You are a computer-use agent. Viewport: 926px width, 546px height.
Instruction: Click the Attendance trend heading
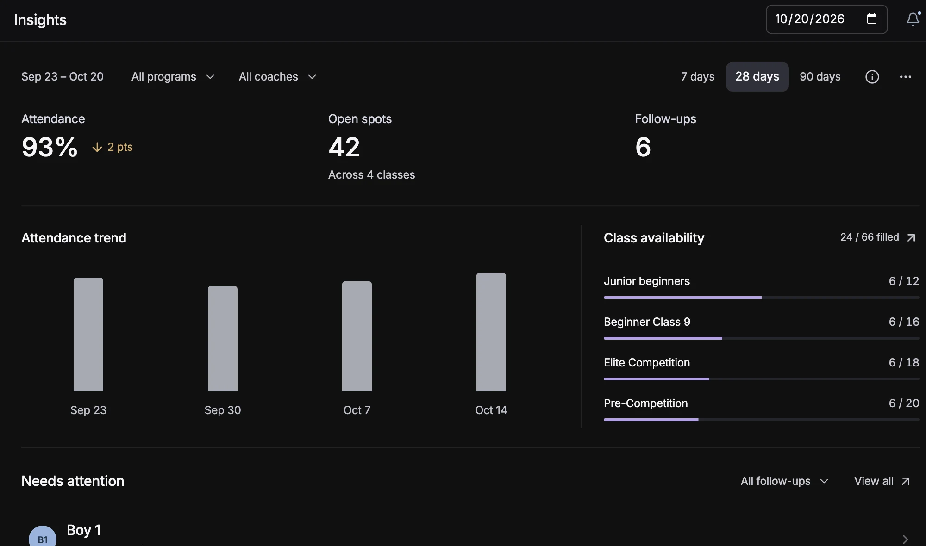coord(74,238)
